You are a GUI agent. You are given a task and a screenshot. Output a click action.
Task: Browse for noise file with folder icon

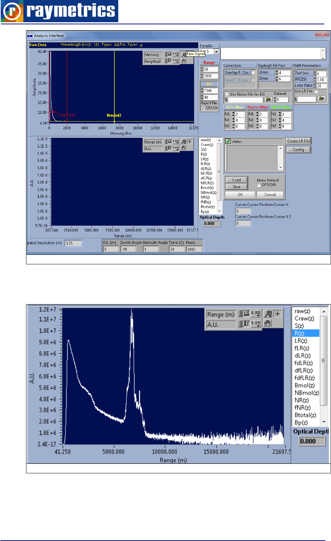(x=268, y=99)
